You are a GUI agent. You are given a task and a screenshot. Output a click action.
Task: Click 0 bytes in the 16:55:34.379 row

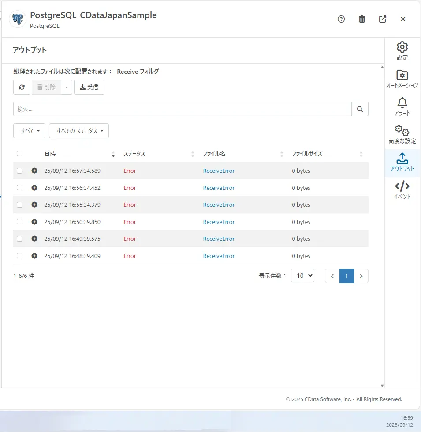tap(301, 205)
